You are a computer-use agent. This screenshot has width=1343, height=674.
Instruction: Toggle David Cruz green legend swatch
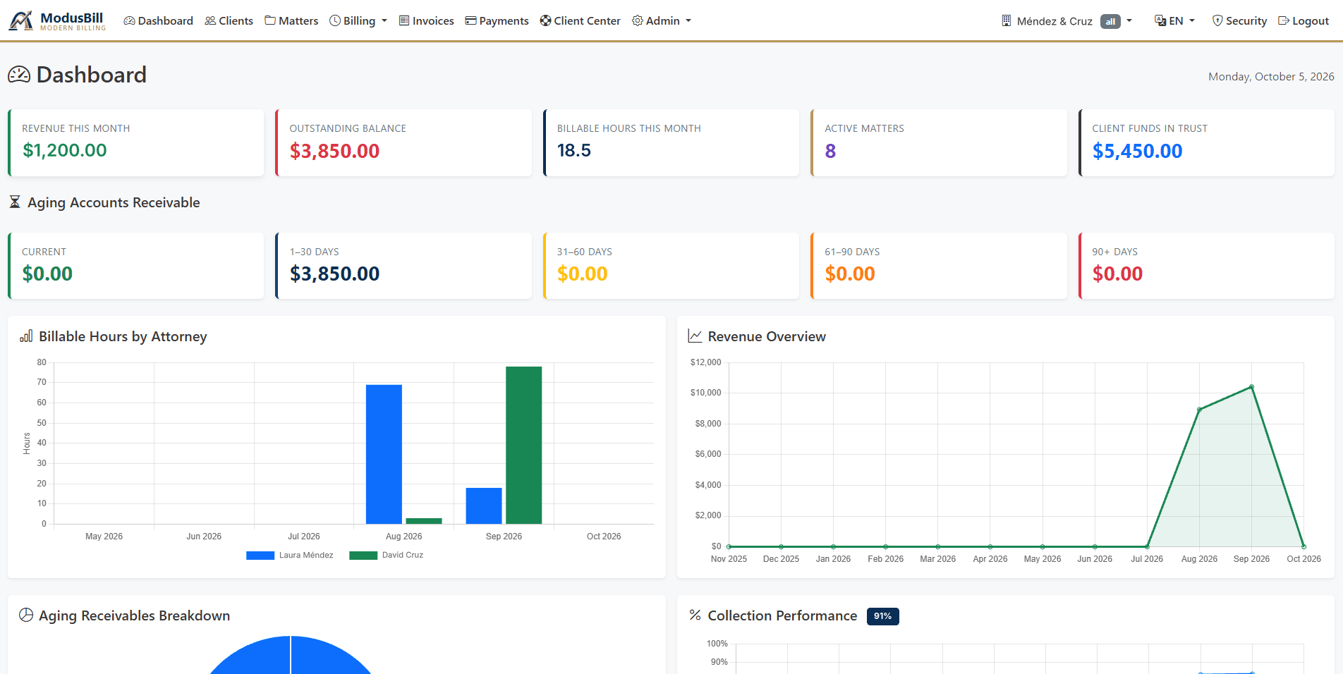pos(363,556)
